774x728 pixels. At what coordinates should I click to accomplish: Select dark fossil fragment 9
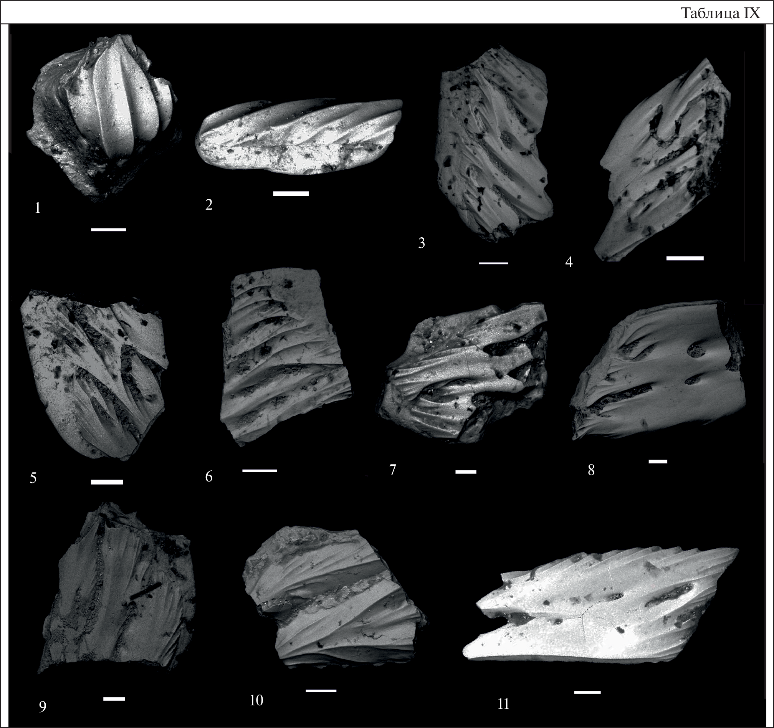pos(117,592)
